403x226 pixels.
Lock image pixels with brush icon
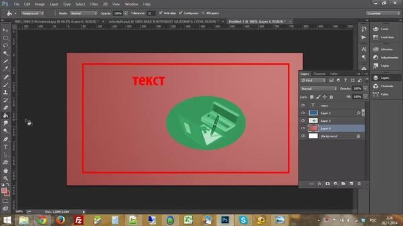point(318,97)
